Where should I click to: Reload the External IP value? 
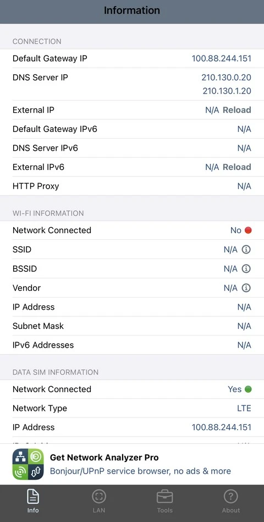point(237,110)
